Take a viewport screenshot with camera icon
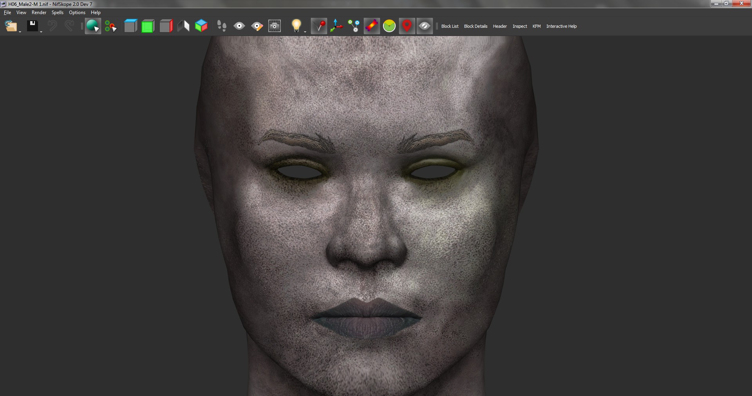 275,26
